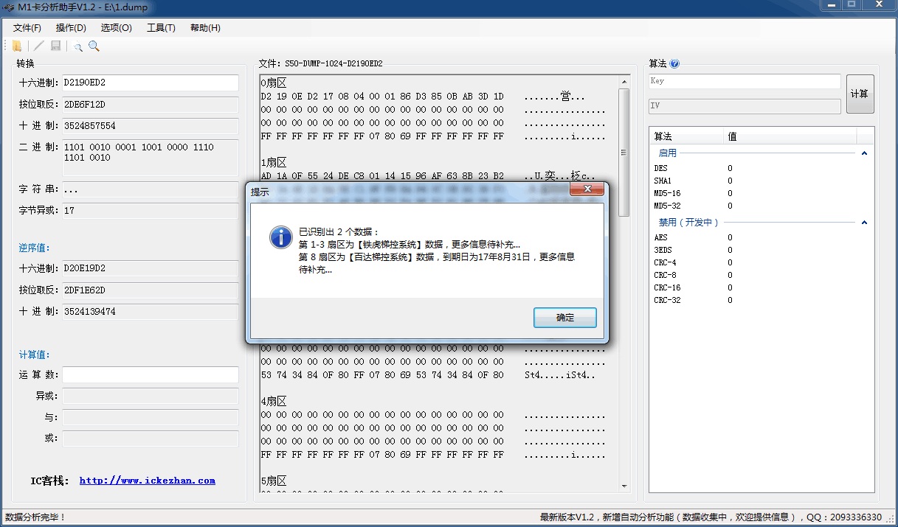Click the 运算数 input field

point(150,375)
